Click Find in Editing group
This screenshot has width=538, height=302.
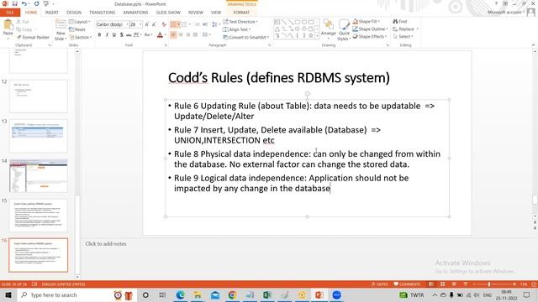400,21
